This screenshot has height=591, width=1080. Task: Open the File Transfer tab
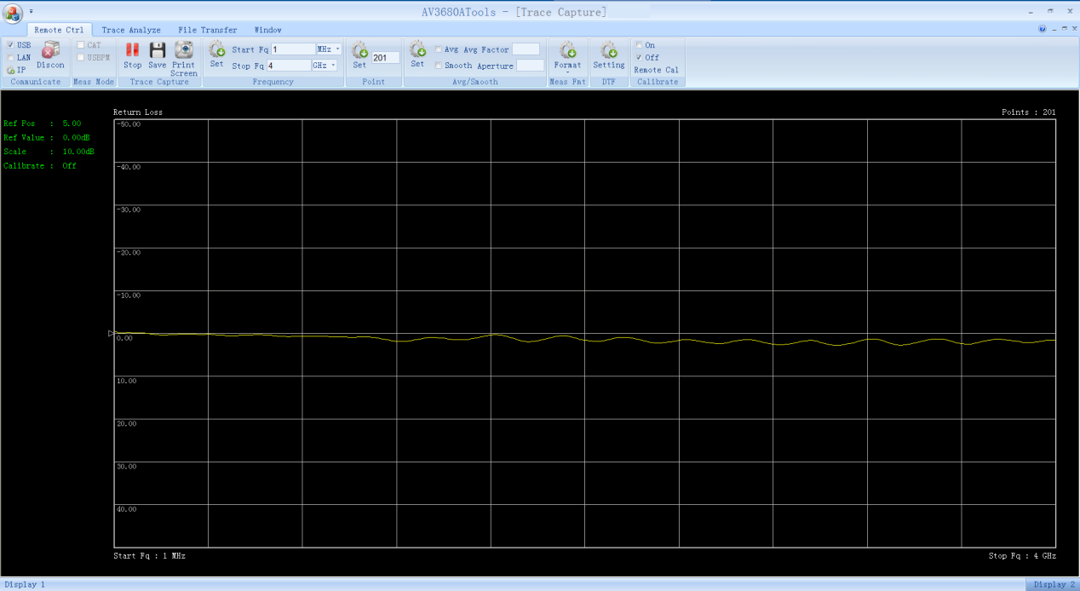[x=207, y=30]
